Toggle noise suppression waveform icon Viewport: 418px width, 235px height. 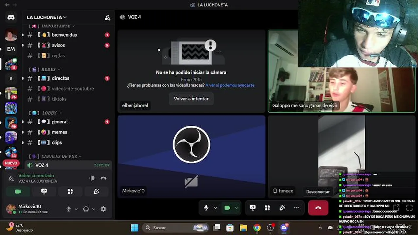[92, 178]
